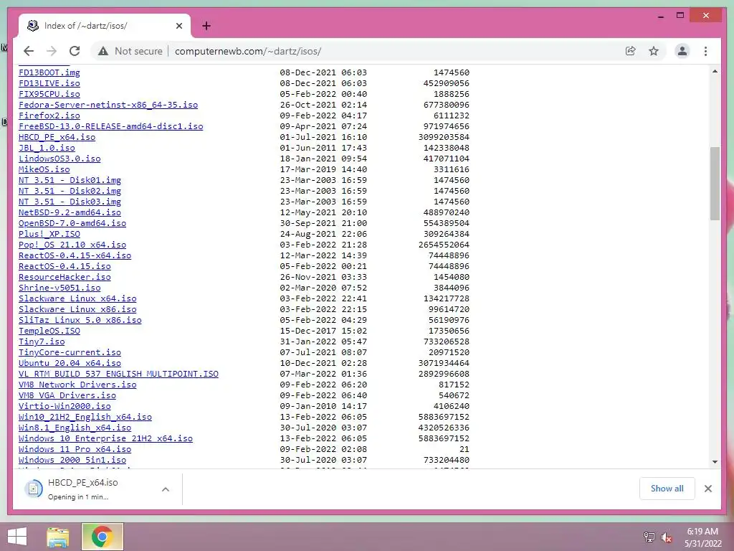This screenshot has height=551, width=734.
Task: Open NT 3.51 - Disk03.img link
Action: point(70,202)
